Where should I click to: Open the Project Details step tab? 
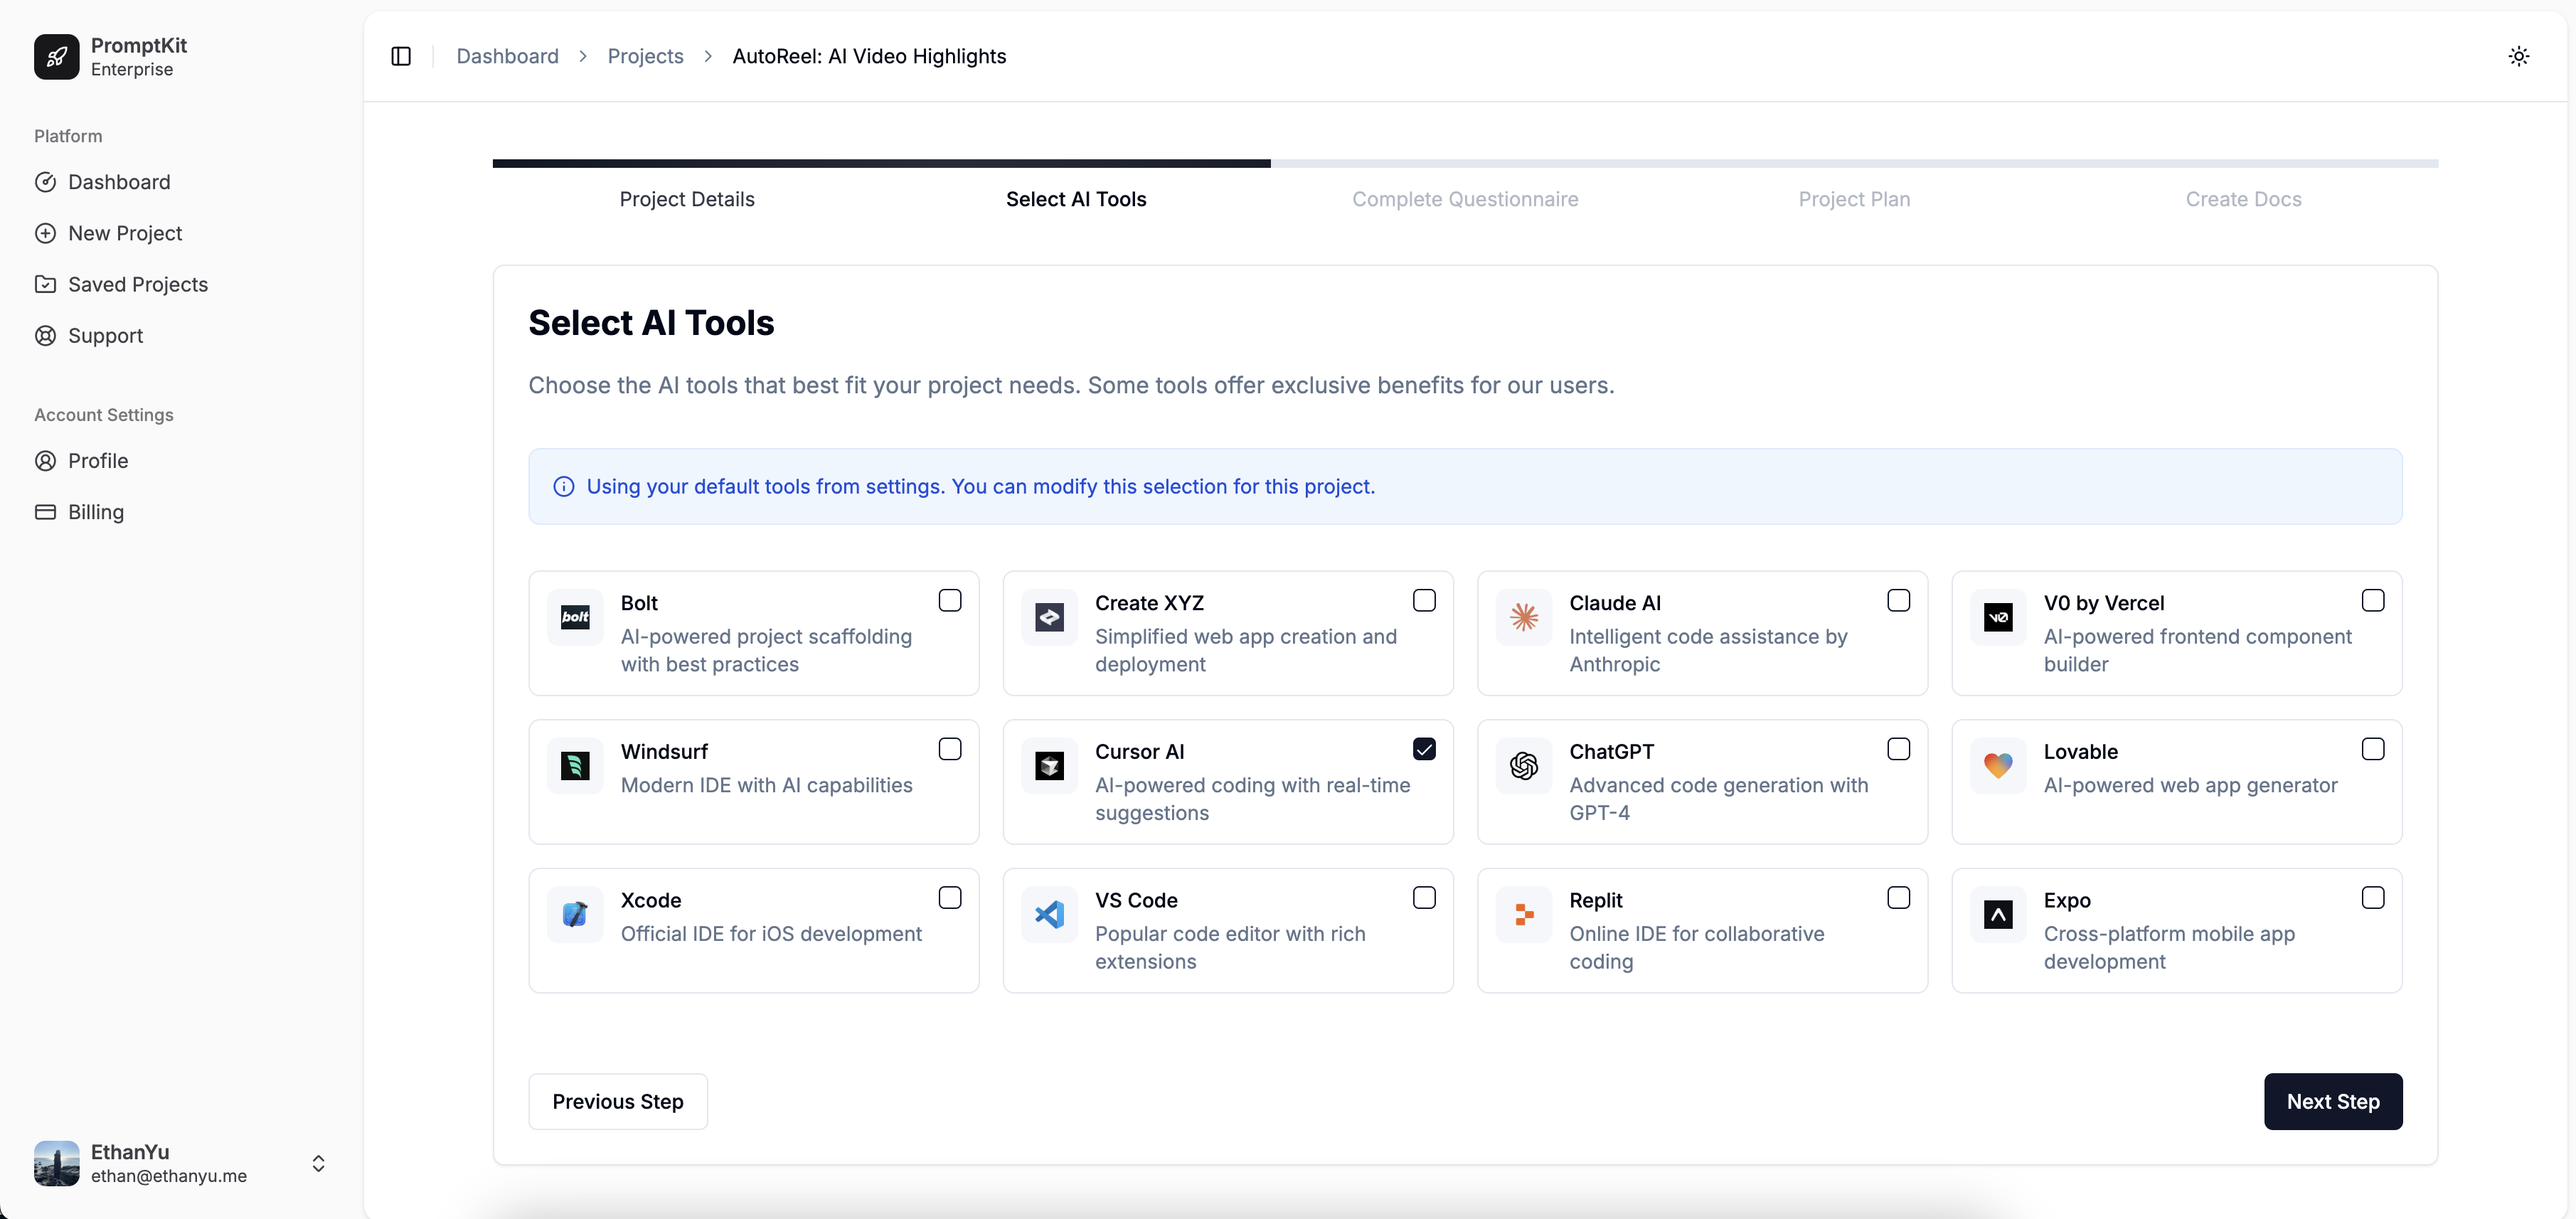[687, 199]
